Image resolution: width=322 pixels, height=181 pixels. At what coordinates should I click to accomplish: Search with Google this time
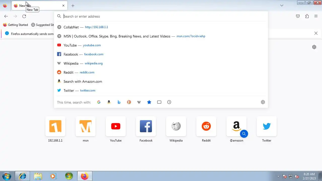click(x=99, y=102)
